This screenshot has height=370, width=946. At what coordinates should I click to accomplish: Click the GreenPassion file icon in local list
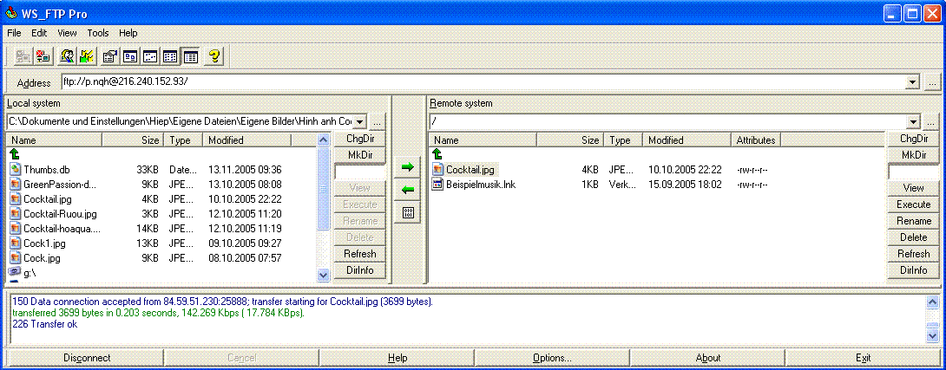[x=16, y=185]
